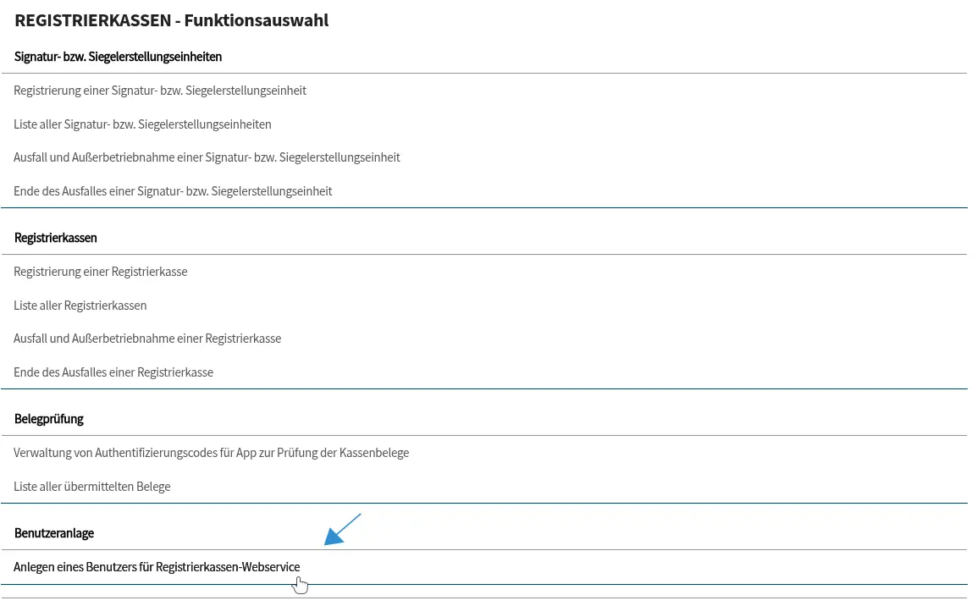Click the blue arrow annotation
Image resolution: width=977 pixels, height=606 pixels.
click(343, 528)
